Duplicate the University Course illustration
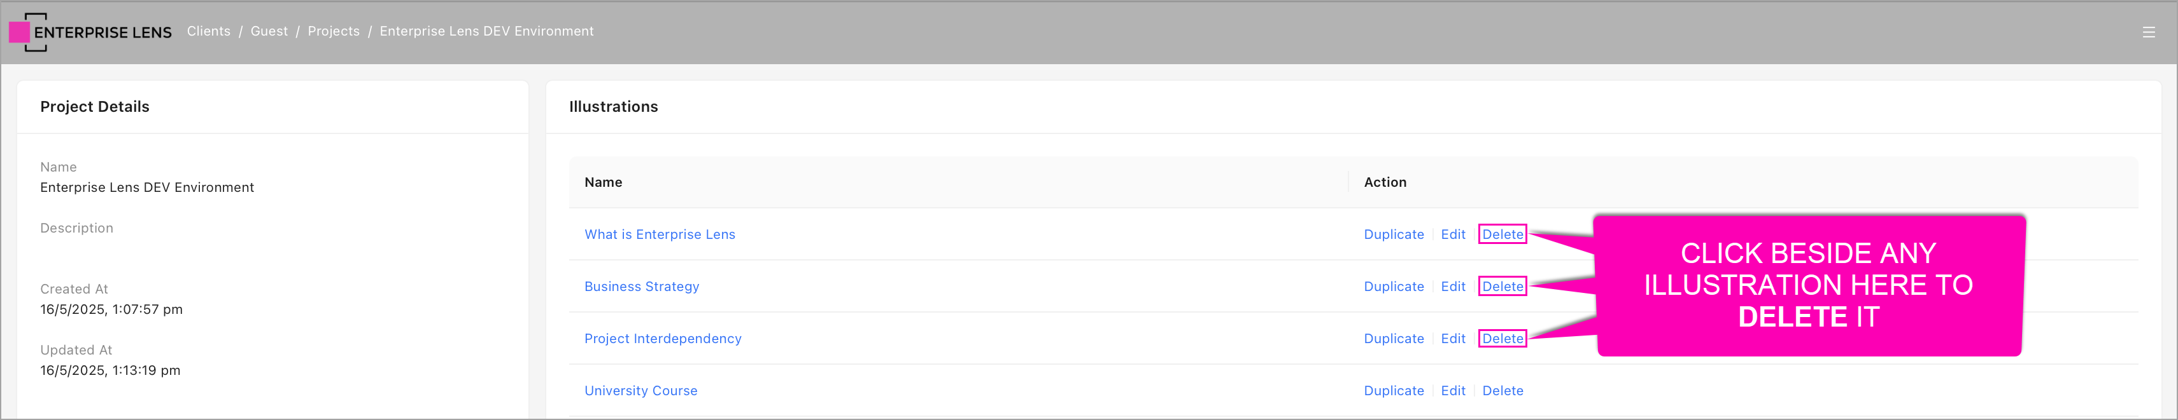This screenshot has height=420, width=2178. point(1394,391)
